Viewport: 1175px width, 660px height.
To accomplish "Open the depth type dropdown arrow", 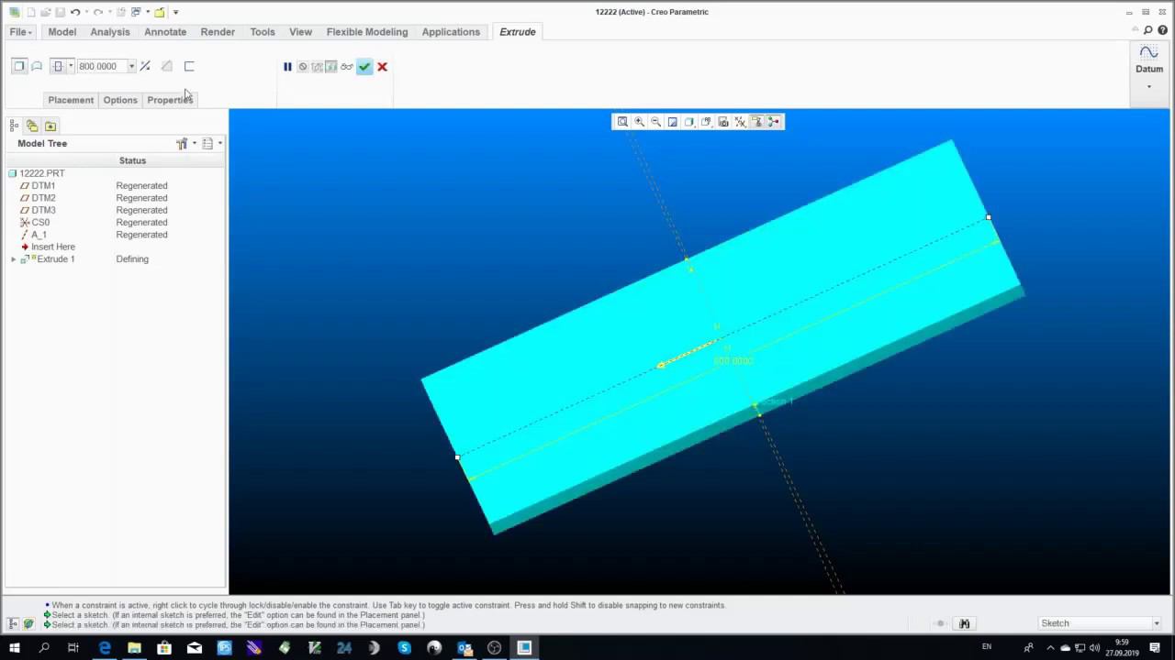I will (71, 66).
